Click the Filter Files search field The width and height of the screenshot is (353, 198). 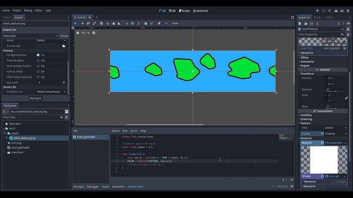(33, 117)
